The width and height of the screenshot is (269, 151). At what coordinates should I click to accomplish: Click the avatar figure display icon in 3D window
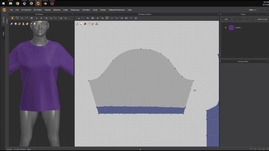pos(24,24)
